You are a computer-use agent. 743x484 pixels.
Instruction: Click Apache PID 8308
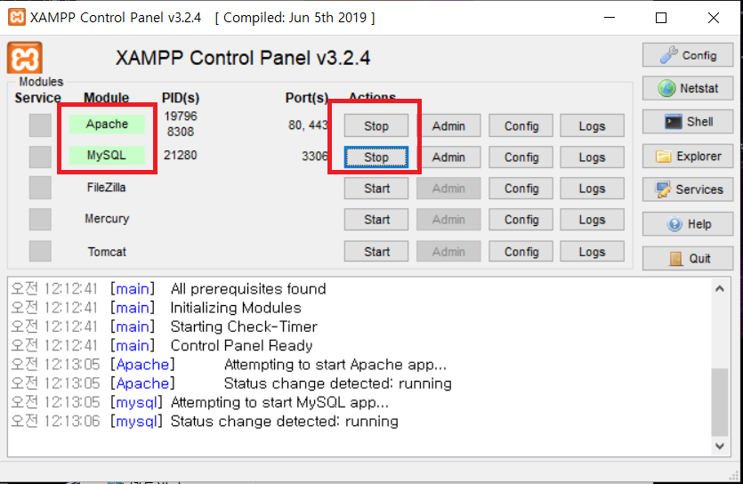181,132
